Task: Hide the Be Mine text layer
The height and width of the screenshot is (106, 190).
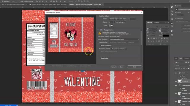Action: (x=176, y=73)
